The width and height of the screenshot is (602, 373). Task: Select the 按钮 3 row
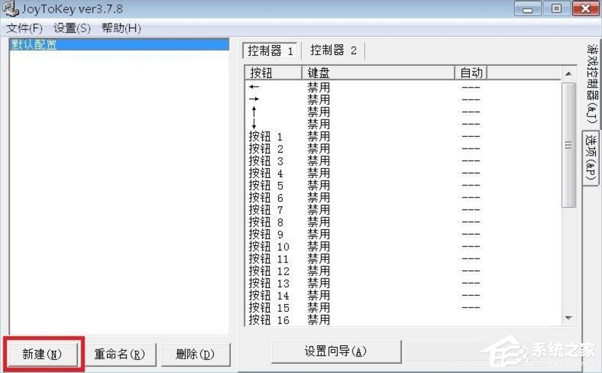point(403,160)
